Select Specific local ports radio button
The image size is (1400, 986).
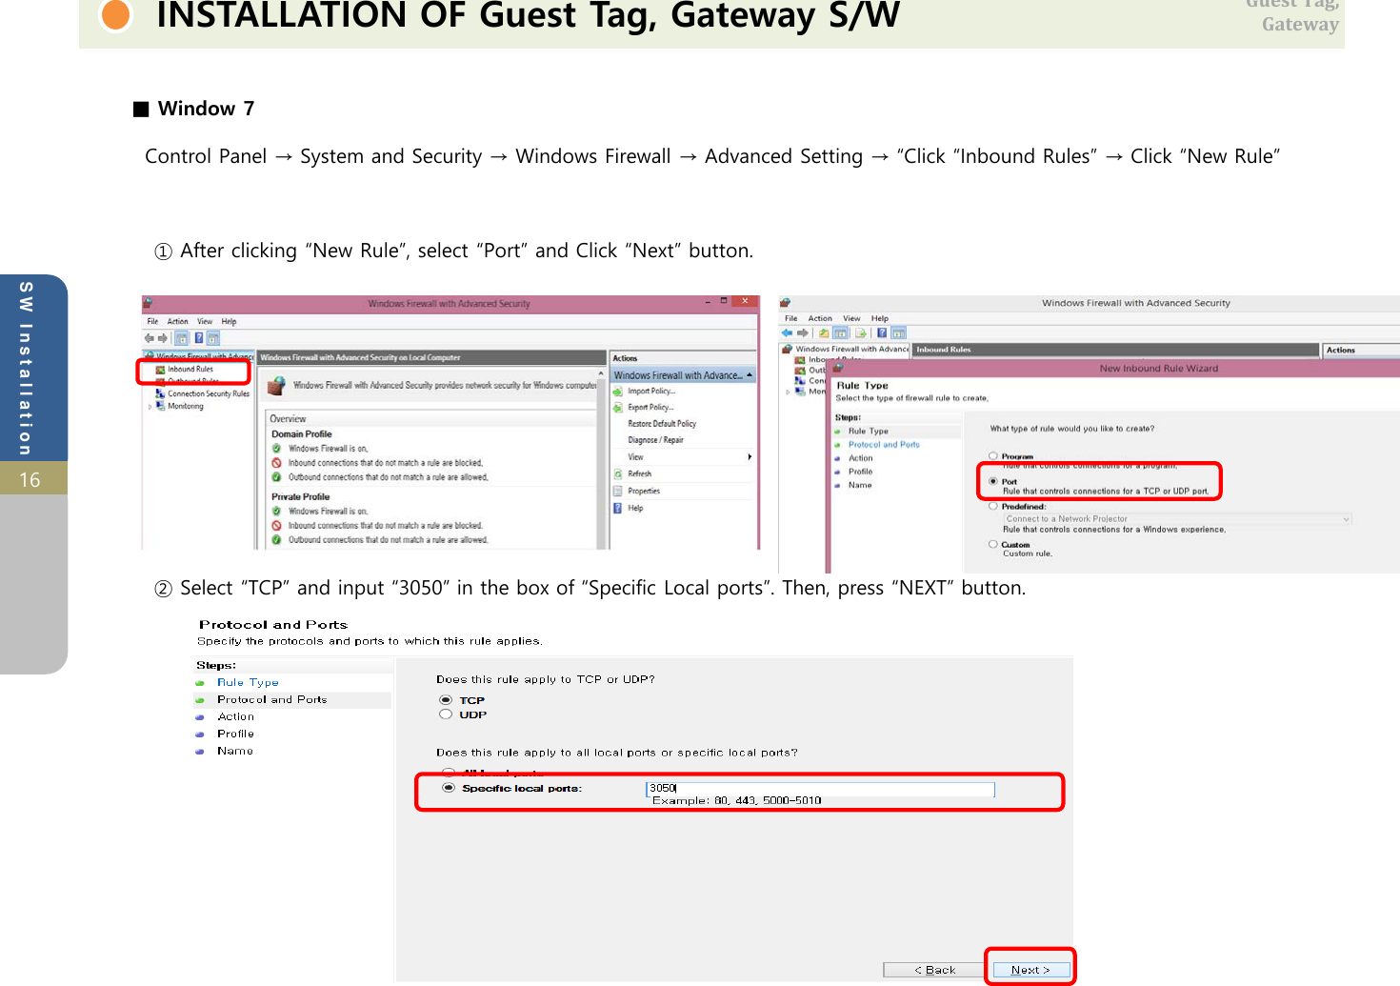point(449,788)
